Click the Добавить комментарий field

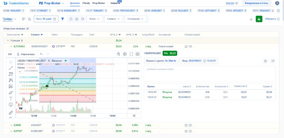[210, 74]
